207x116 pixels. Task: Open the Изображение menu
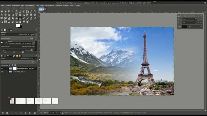[29, 5]
